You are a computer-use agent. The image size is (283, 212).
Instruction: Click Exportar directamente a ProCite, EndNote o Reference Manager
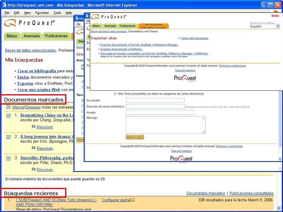(139, 45)
